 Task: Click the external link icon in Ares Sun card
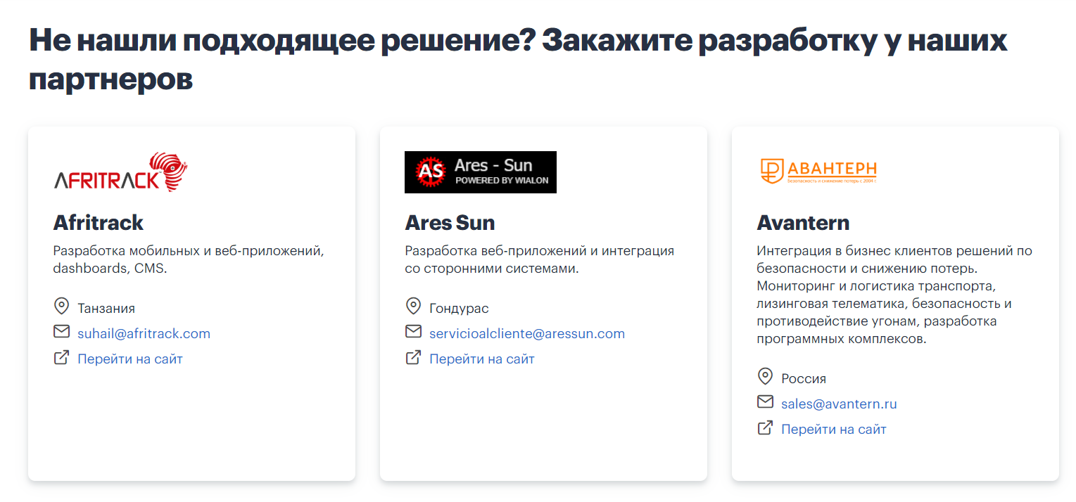(x=413, y=358)
